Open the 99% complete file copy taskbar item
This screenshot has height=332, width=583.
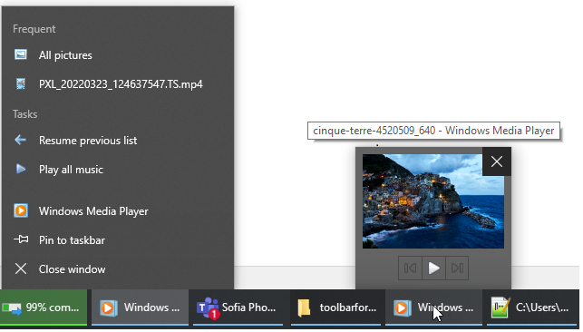click(44, 308)
